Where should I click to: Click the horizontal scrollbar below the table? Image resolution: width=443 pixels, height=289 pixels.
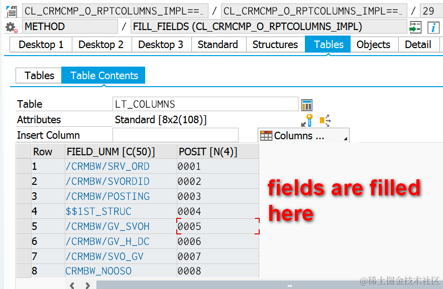[x=270, y=285]
